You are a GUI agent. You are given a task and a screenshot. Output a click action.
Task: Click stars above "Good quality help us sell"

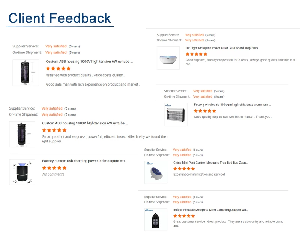tap(205, 111)
